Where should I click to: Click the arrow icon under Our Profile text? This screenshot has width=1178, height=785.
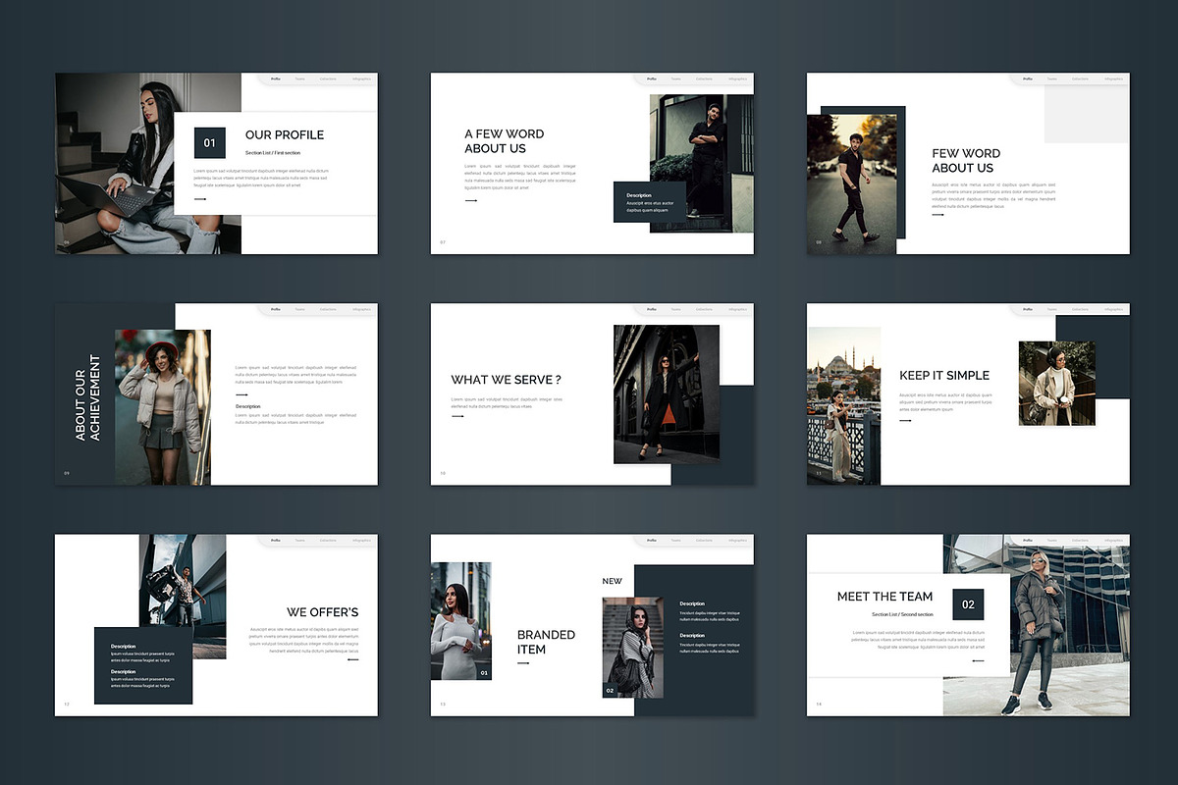(x=199, y=199)
